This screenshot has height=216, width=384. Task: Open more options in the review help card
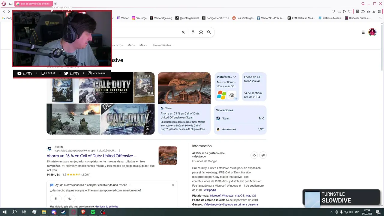130,185
